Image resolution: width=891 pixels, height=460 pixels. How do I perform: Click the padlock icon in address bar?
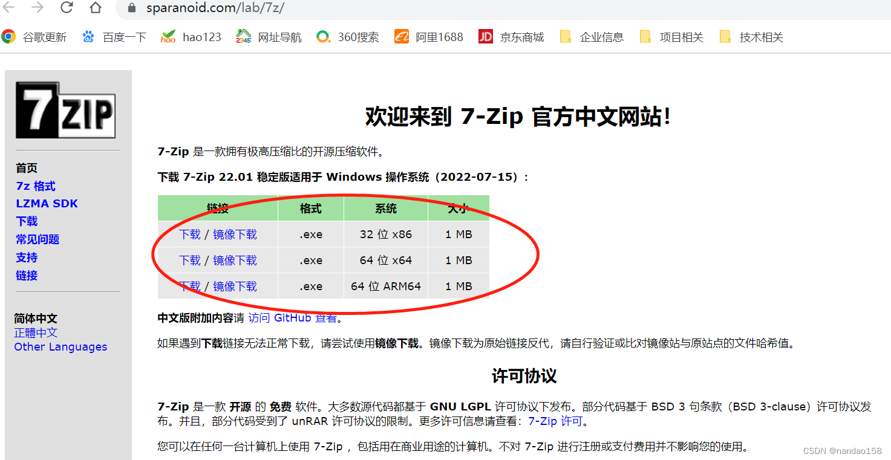click(132, 8)
